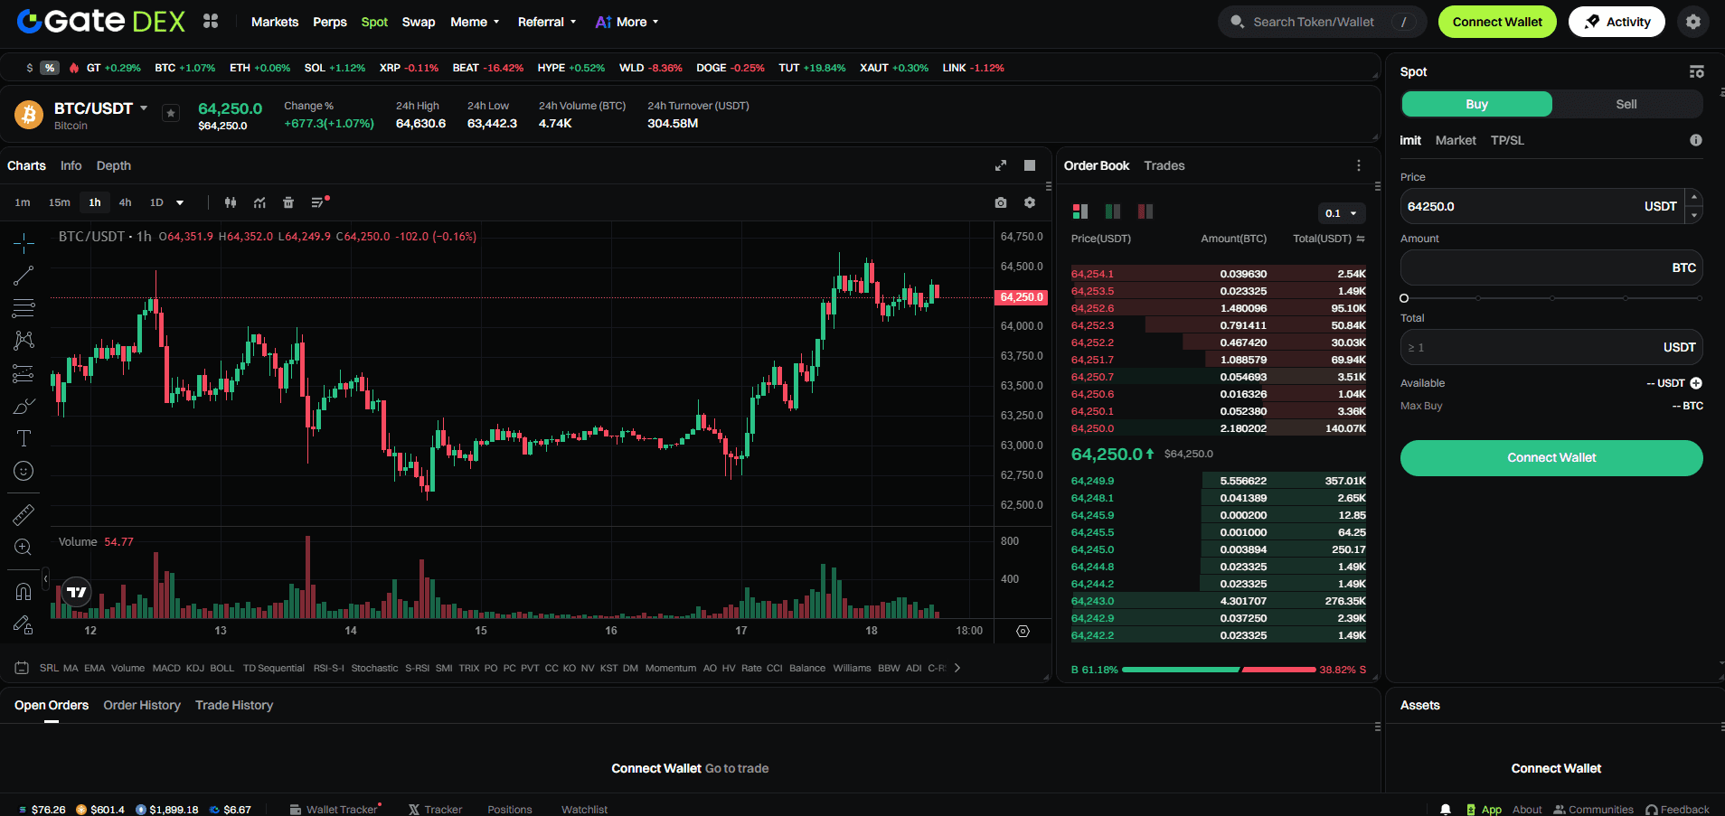Collapse the drawing toolbar panel
This screenshot has height=816, width=1725.
tap(46, 578)
